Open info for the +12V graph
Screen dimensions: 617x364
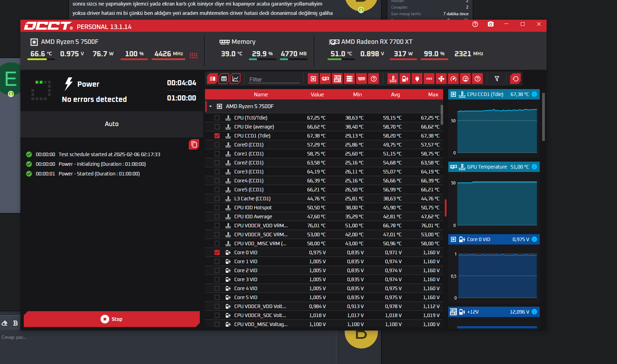click(535, 312)
